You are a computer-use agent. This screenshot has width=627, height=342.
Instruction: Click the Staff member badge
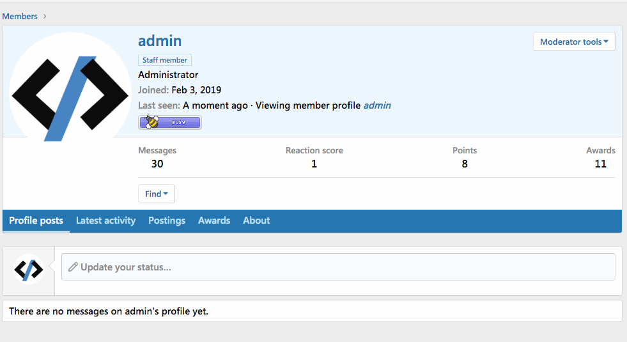tap(165, 60)
